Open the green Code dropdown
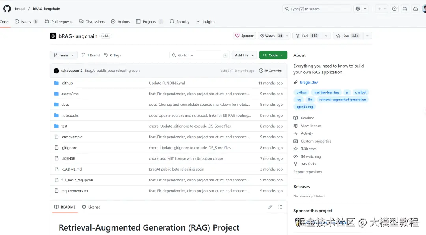426x235 pixels. (x=273, y=55)
